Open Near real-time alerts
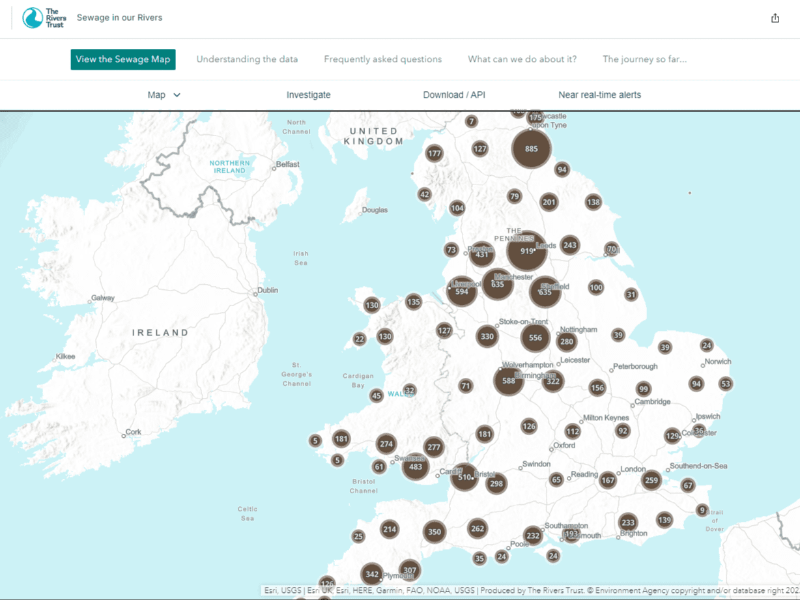Viewport: 800px width, 600px height. 599,94
